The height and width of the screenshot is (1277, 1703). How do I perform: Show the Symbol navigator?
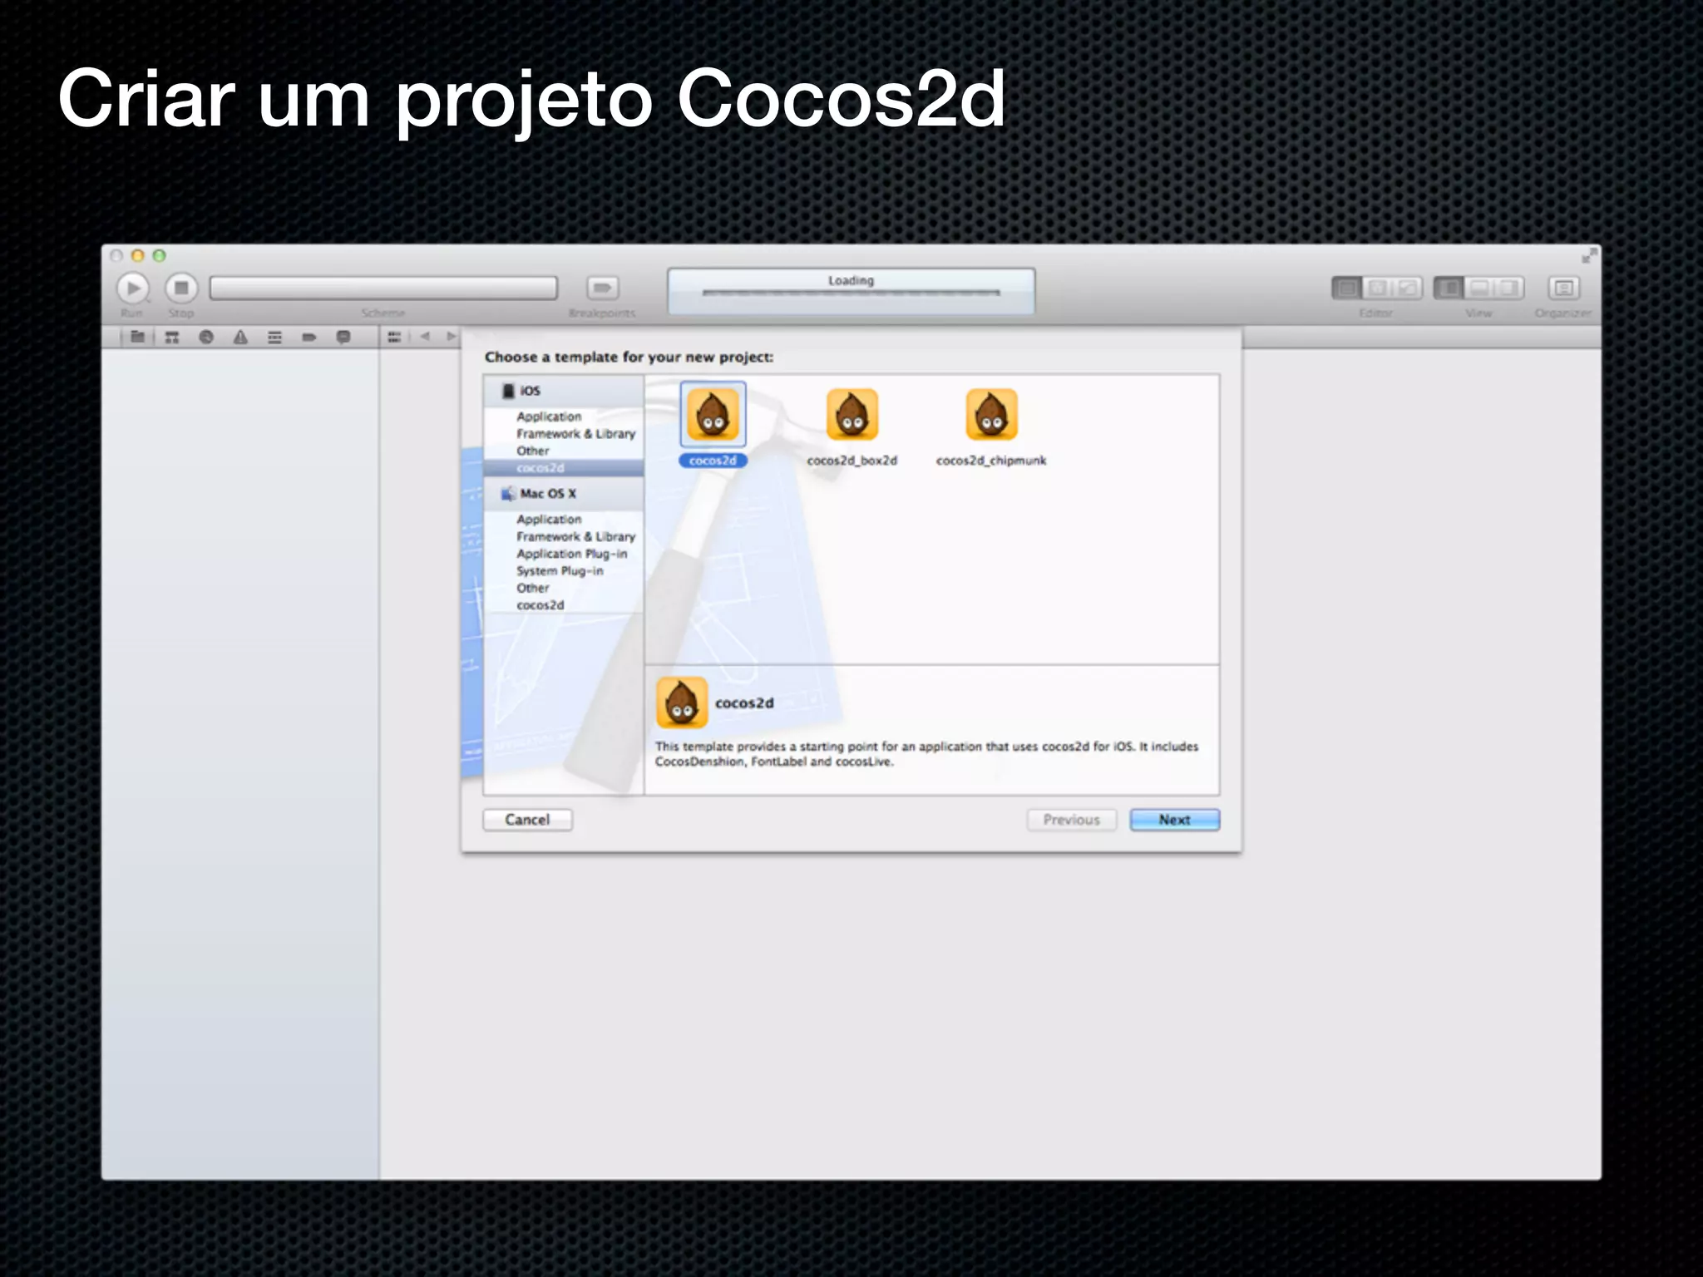pos(172,337)
